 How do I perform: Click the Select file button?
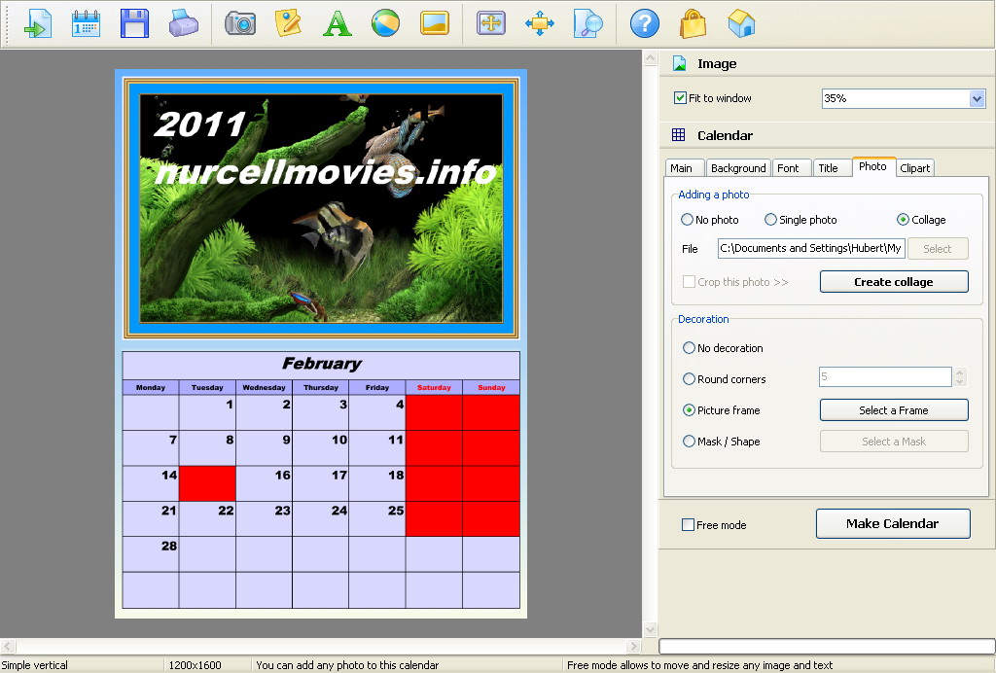tap(938, 249)
